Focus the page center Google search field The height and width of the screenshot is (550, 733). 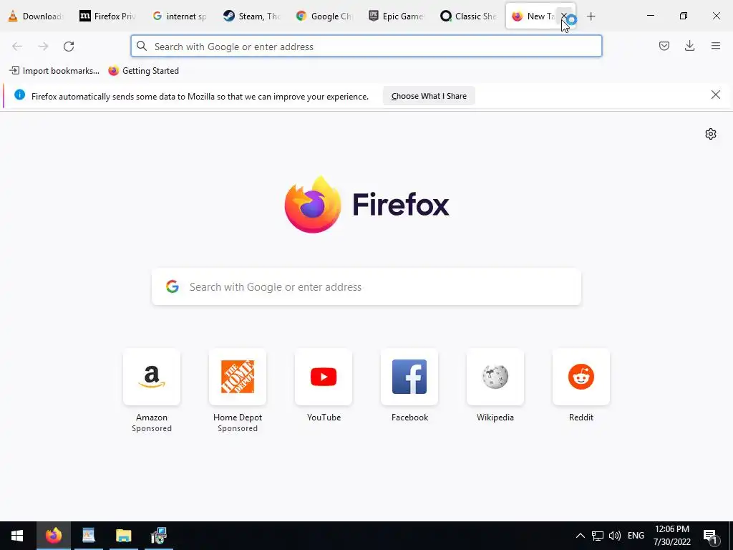pyautogui.click(x=366, y=286)
